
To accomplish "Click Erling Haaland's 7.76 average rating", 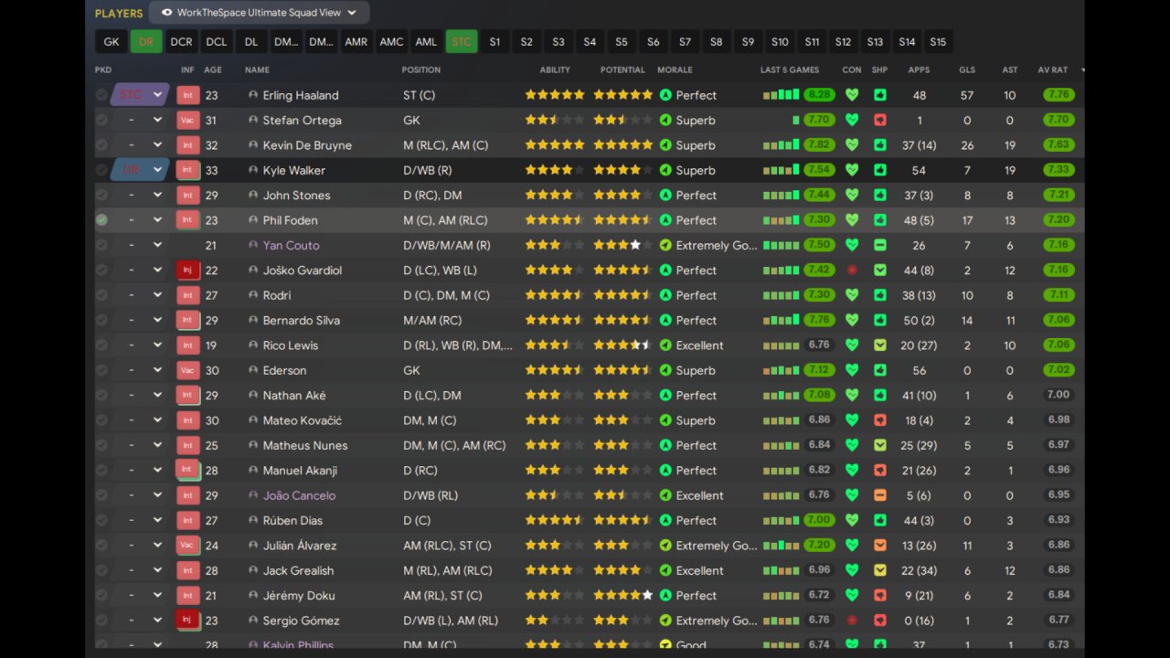I will (1058, 95).
